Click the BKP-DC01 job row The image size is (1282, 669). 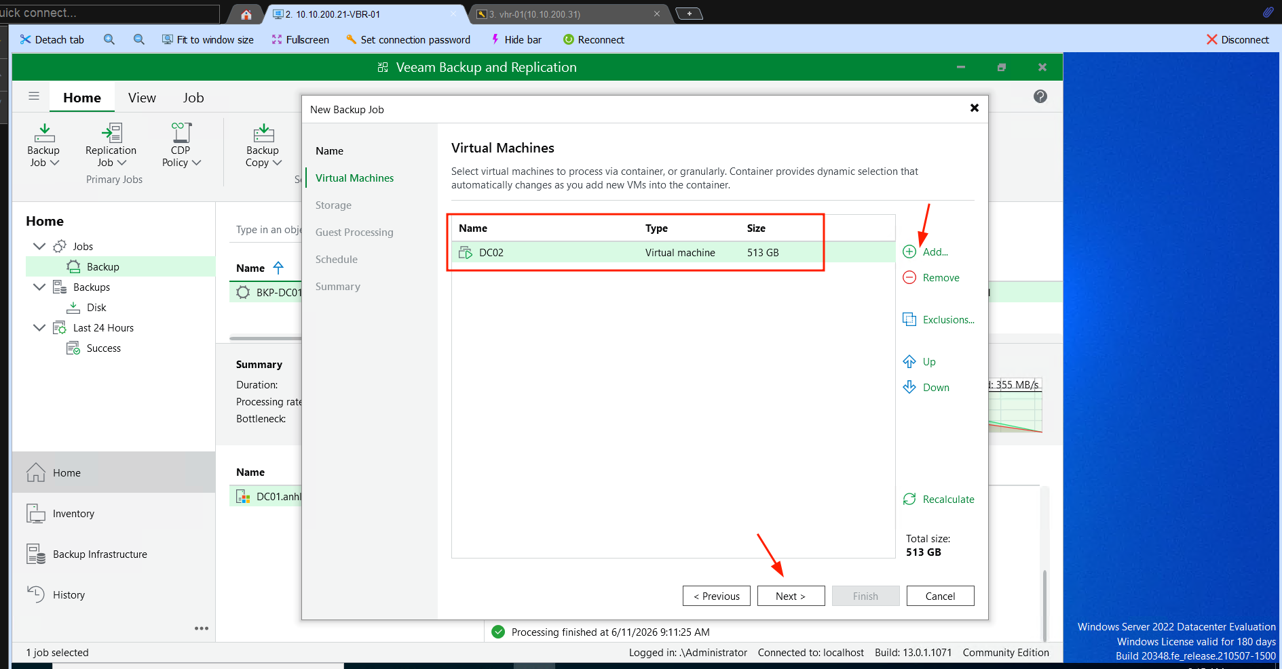(x=266, y=292)
